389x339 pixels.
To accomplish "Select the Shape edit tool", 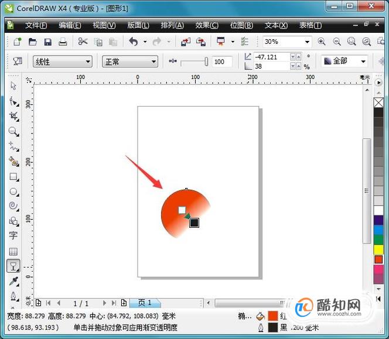I will (13, 101).
